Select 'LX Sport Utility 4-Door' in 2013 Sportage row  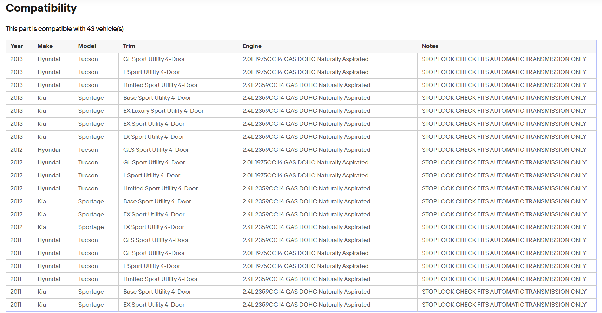pos(153,137)
